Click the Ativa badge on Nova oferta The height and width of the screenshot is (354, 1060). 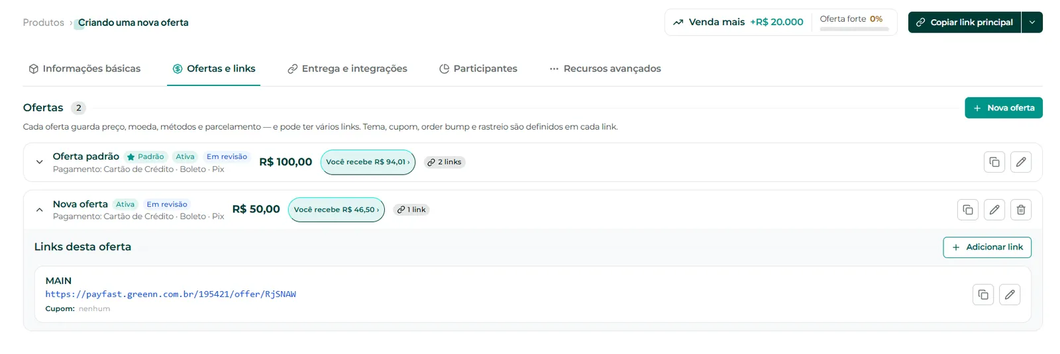click(125, 204)
